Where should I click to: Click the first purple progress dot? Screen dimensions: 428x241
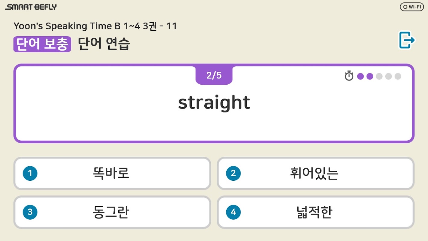point(360,76)
